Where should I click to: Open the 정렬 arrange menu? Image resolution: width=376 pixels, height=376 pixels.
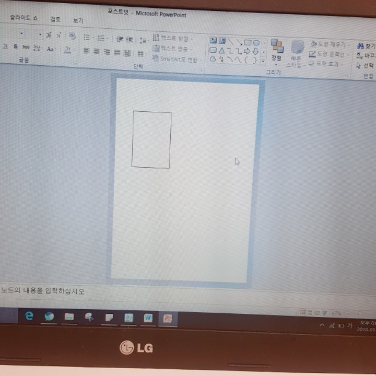coord(277,52)
